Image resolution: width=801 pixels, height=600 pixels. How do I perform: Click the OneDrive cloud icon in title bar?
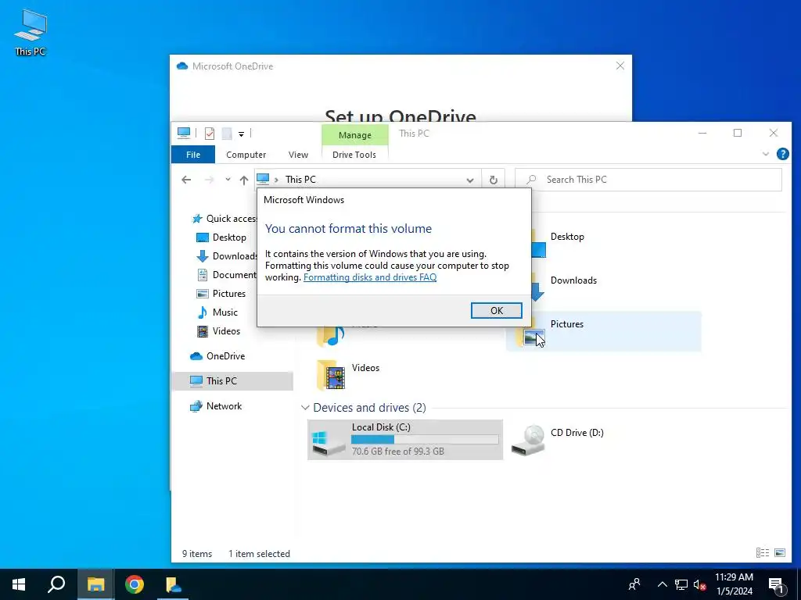[x=181, y=66]
